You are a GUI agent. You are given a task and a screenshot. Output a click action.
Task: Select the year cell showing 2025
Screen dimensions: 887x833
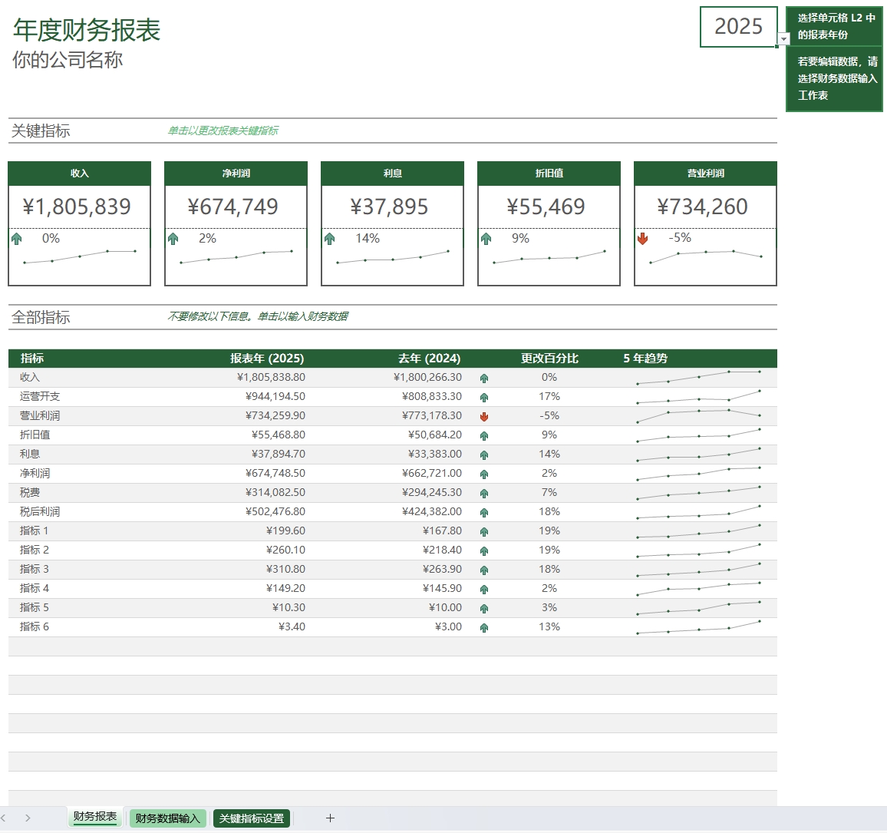click(x=737, y=27)
